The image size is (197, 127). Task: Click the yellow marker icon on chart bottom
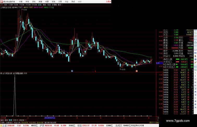[x=137, y=71]
